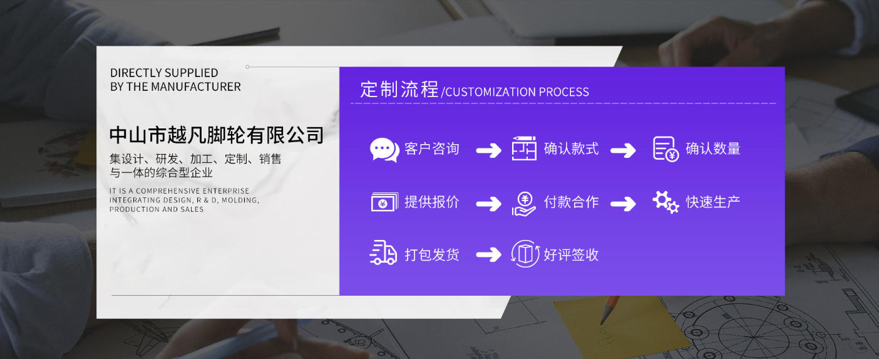Click the arrow after 确认款式
Screen dimensions: 879x359
click(623, 150)
